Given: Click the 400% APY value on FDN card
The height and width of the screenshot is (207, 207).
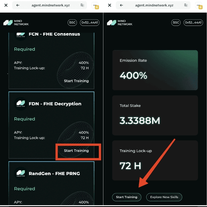Looking at the screenshot, I should 84,133.
